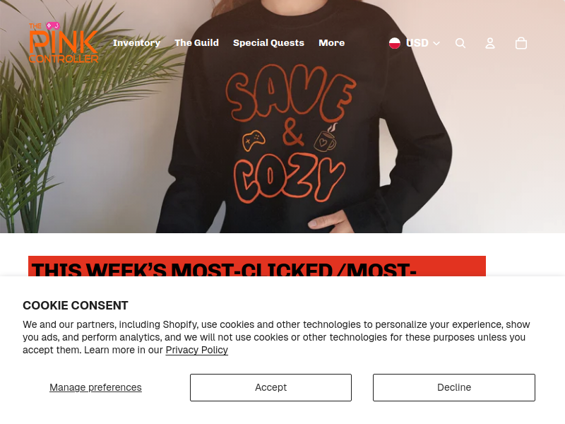Open the search magnifier icon
The height and width of the screenshot is (424, 565).
460,43
